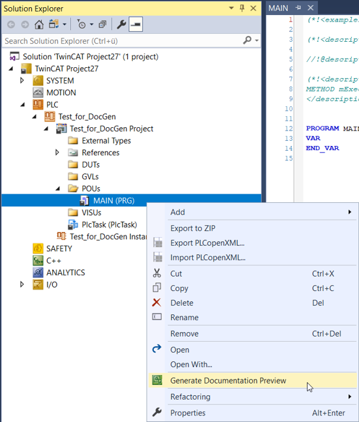Open Properties via the wrench toolbar icon
This screenshot has height=422, width=359.
pyautogui.click(x=121, y=25)
